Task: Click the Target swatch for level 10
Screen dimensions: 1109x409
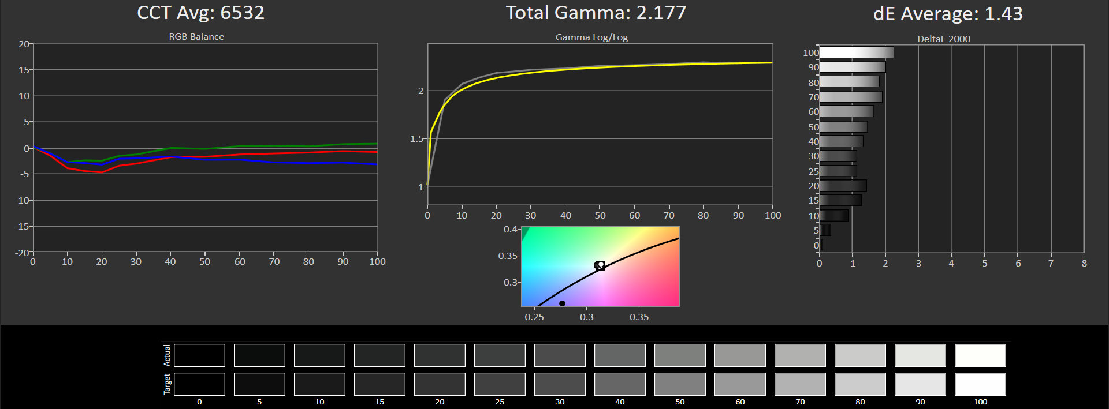Action: click(319, 384)
